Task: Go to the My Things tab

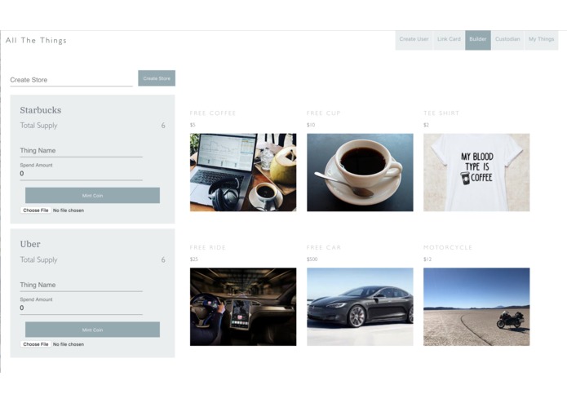Action: pyautogui.click(x=541, y=40)
